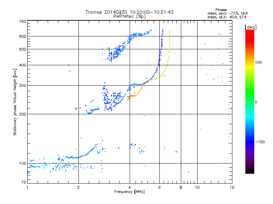Click the 'Frequency [MHz]' axis label
273x204 pixels.
pos(129,192)
